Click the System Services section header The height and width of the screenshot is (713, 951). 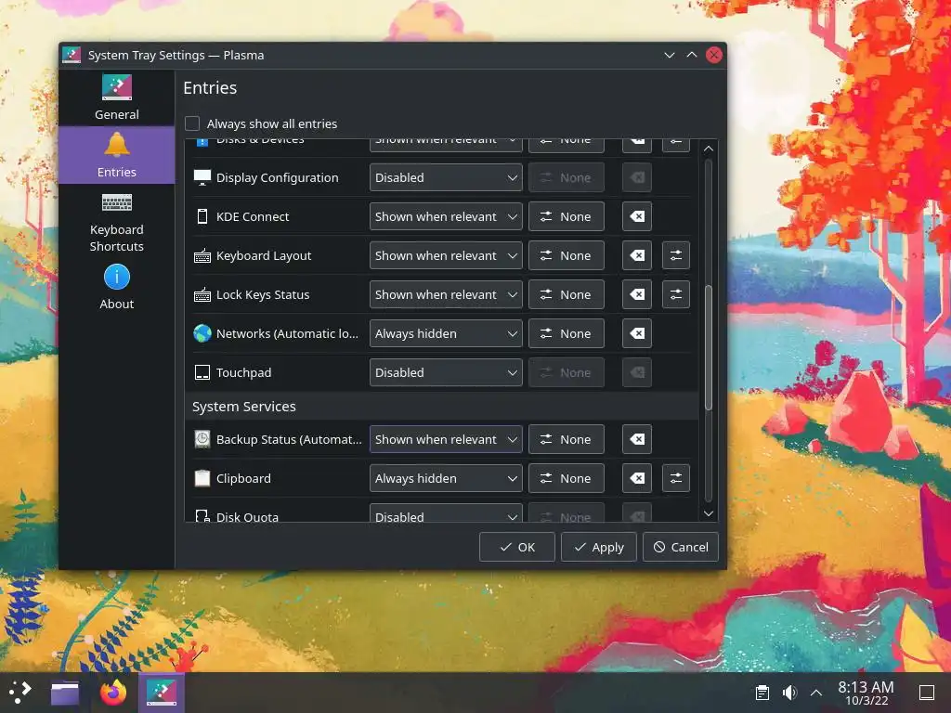click(x=244, y=407)
